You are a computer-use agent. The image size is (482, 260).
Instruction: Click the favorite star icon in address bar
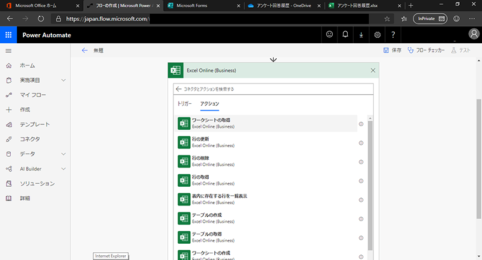click(x=387, y=19)
